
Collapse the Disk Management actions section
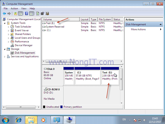(161, 24)
